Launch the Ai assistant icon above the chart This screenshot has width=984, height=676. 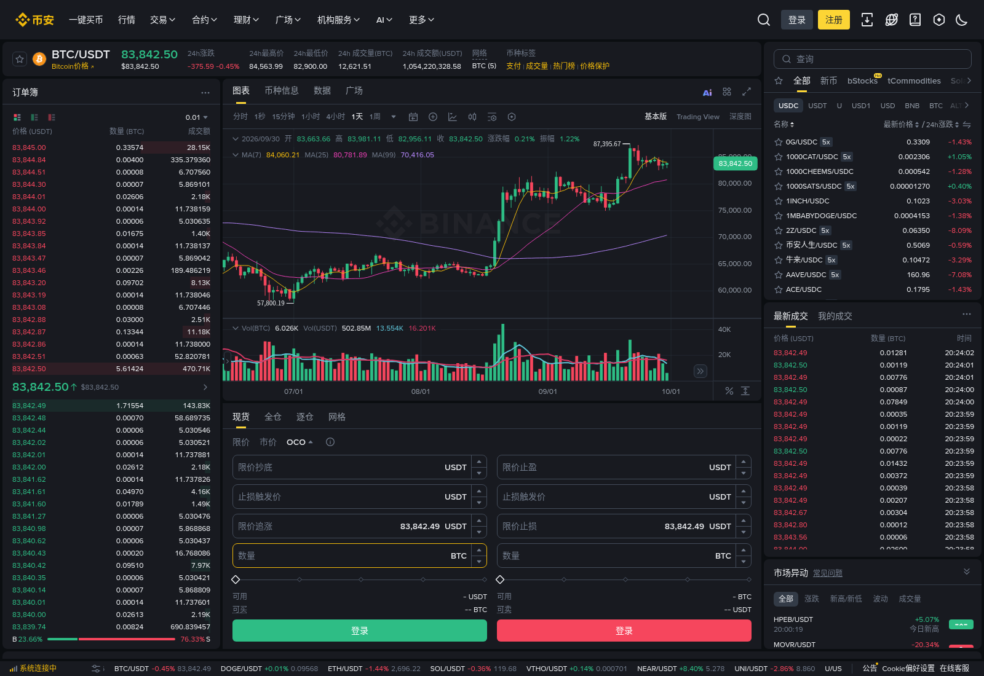coord(707,92)
